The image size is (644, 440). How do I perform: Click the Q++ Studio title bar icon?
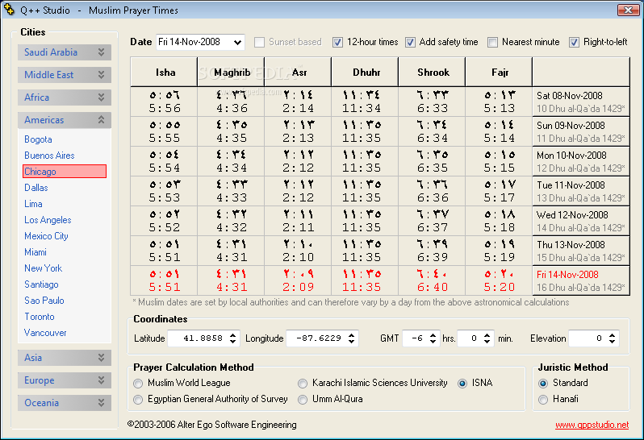pyautogui.click(x=9, y=10)
